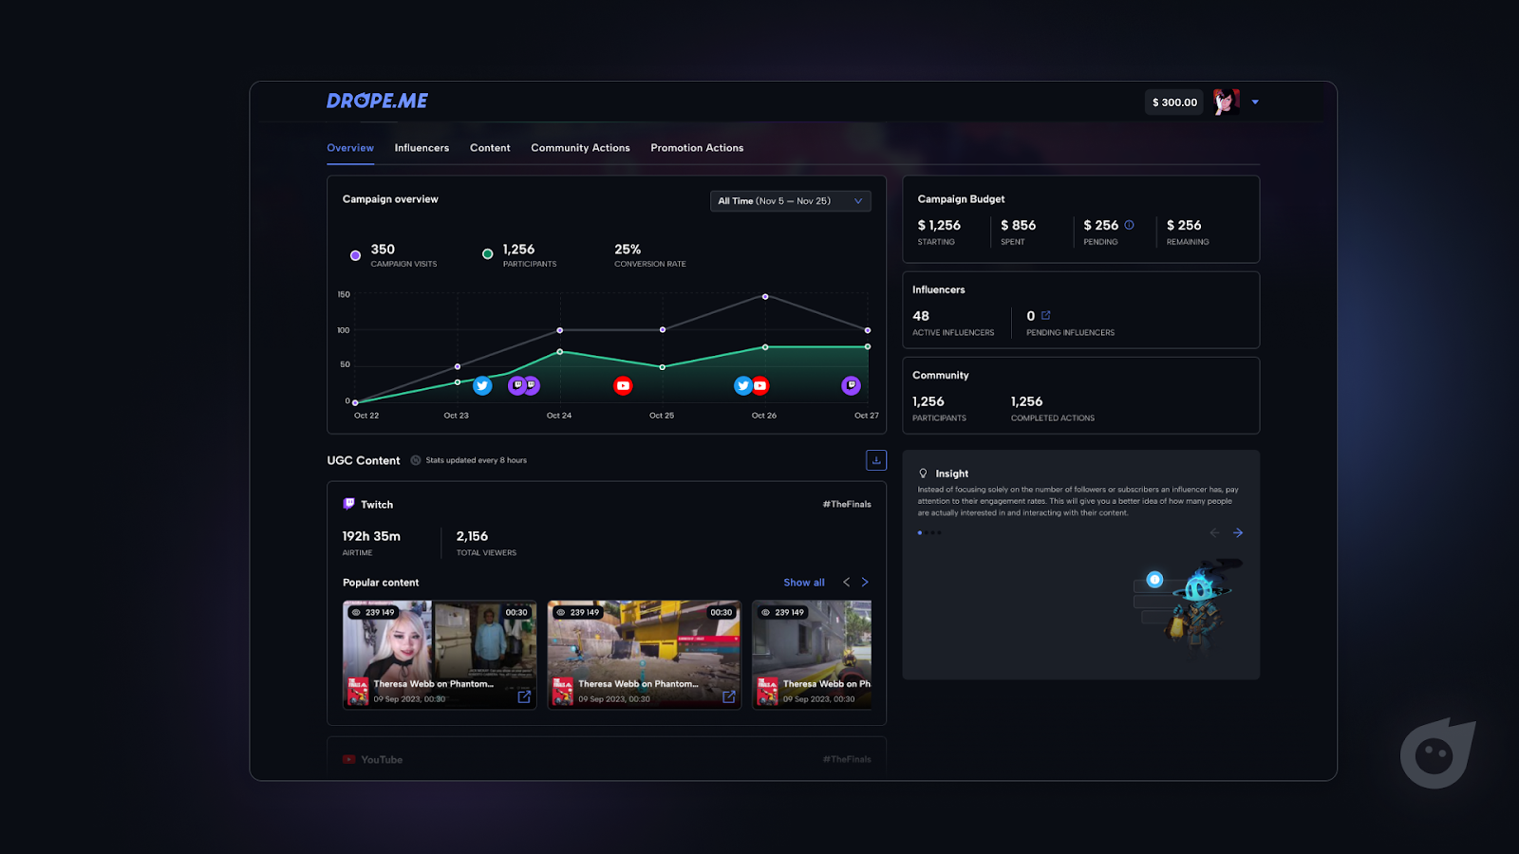Click the purple Twitch marker near Oct 27
Screen dimensions: 1519x854
tap(851, 384)
